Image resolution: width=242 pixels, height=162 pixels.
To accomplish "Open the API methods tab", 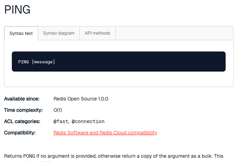I will (97, 33).
